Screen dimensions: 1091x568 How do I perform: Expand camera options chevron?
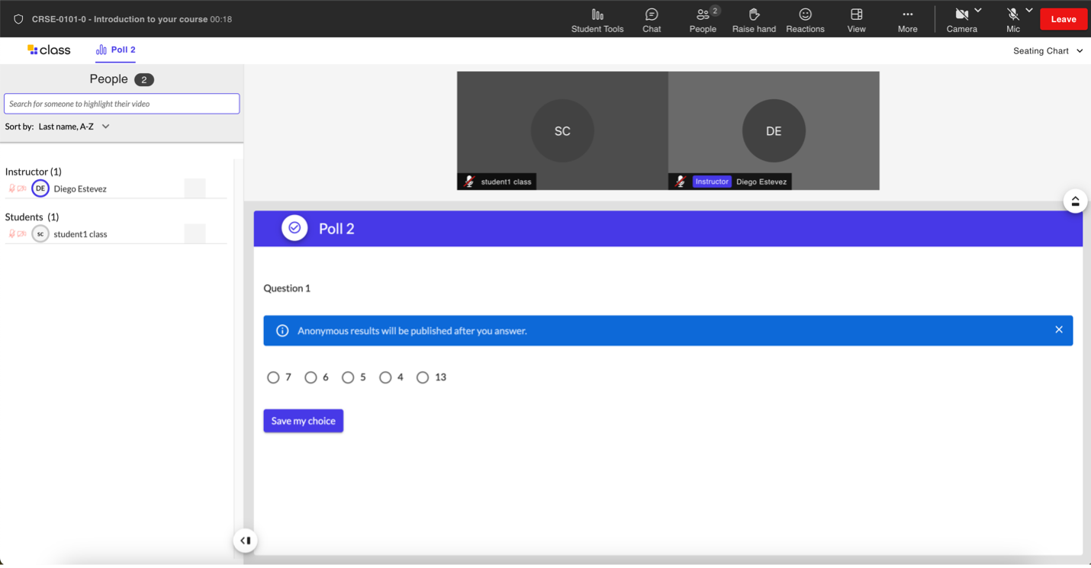click(978, 11)
